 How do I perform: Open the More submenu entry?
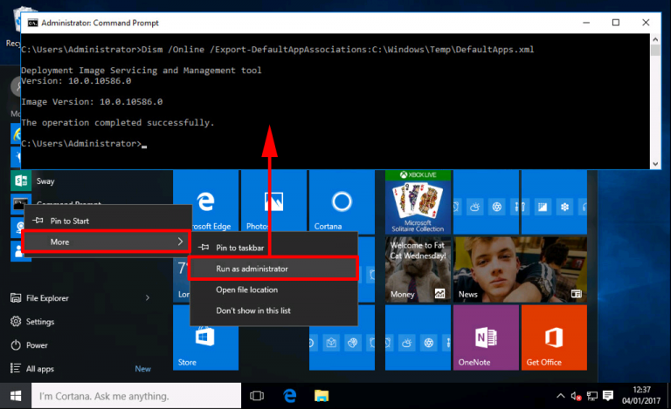(x=107, y=242)
